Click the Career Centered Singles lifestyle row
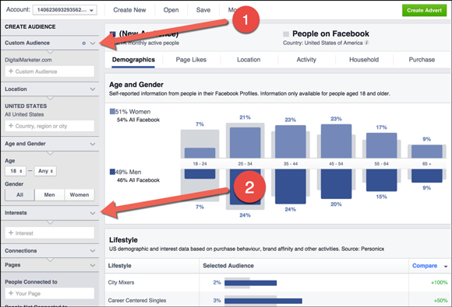This screenshot has height=307, width=452. (277, 299)
